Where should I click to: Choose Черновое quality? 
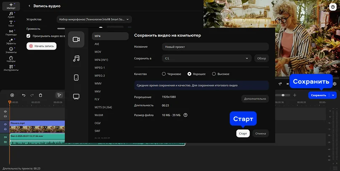click(x=164, y=74)
